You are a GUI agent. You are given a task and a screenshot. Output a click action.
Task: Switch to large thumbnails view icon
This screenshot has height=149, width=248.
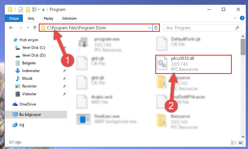(x=241, y=143)
